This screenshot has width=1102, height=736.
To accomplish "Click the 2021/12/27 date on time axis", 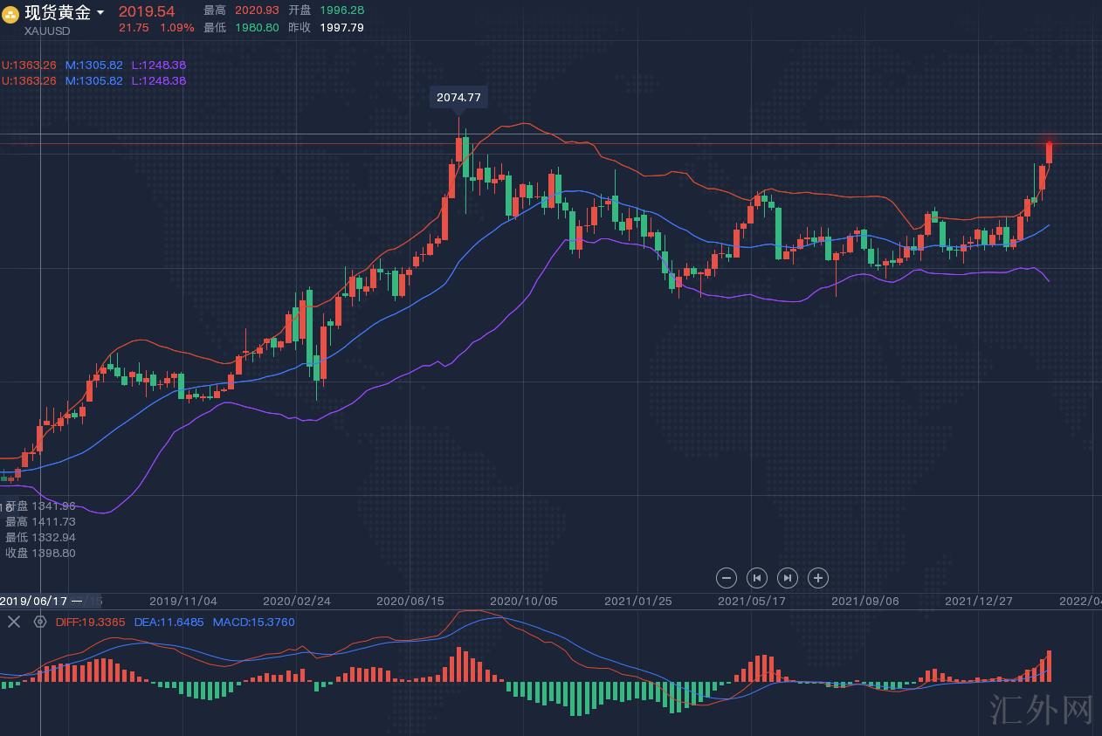I will coord(978,601).
